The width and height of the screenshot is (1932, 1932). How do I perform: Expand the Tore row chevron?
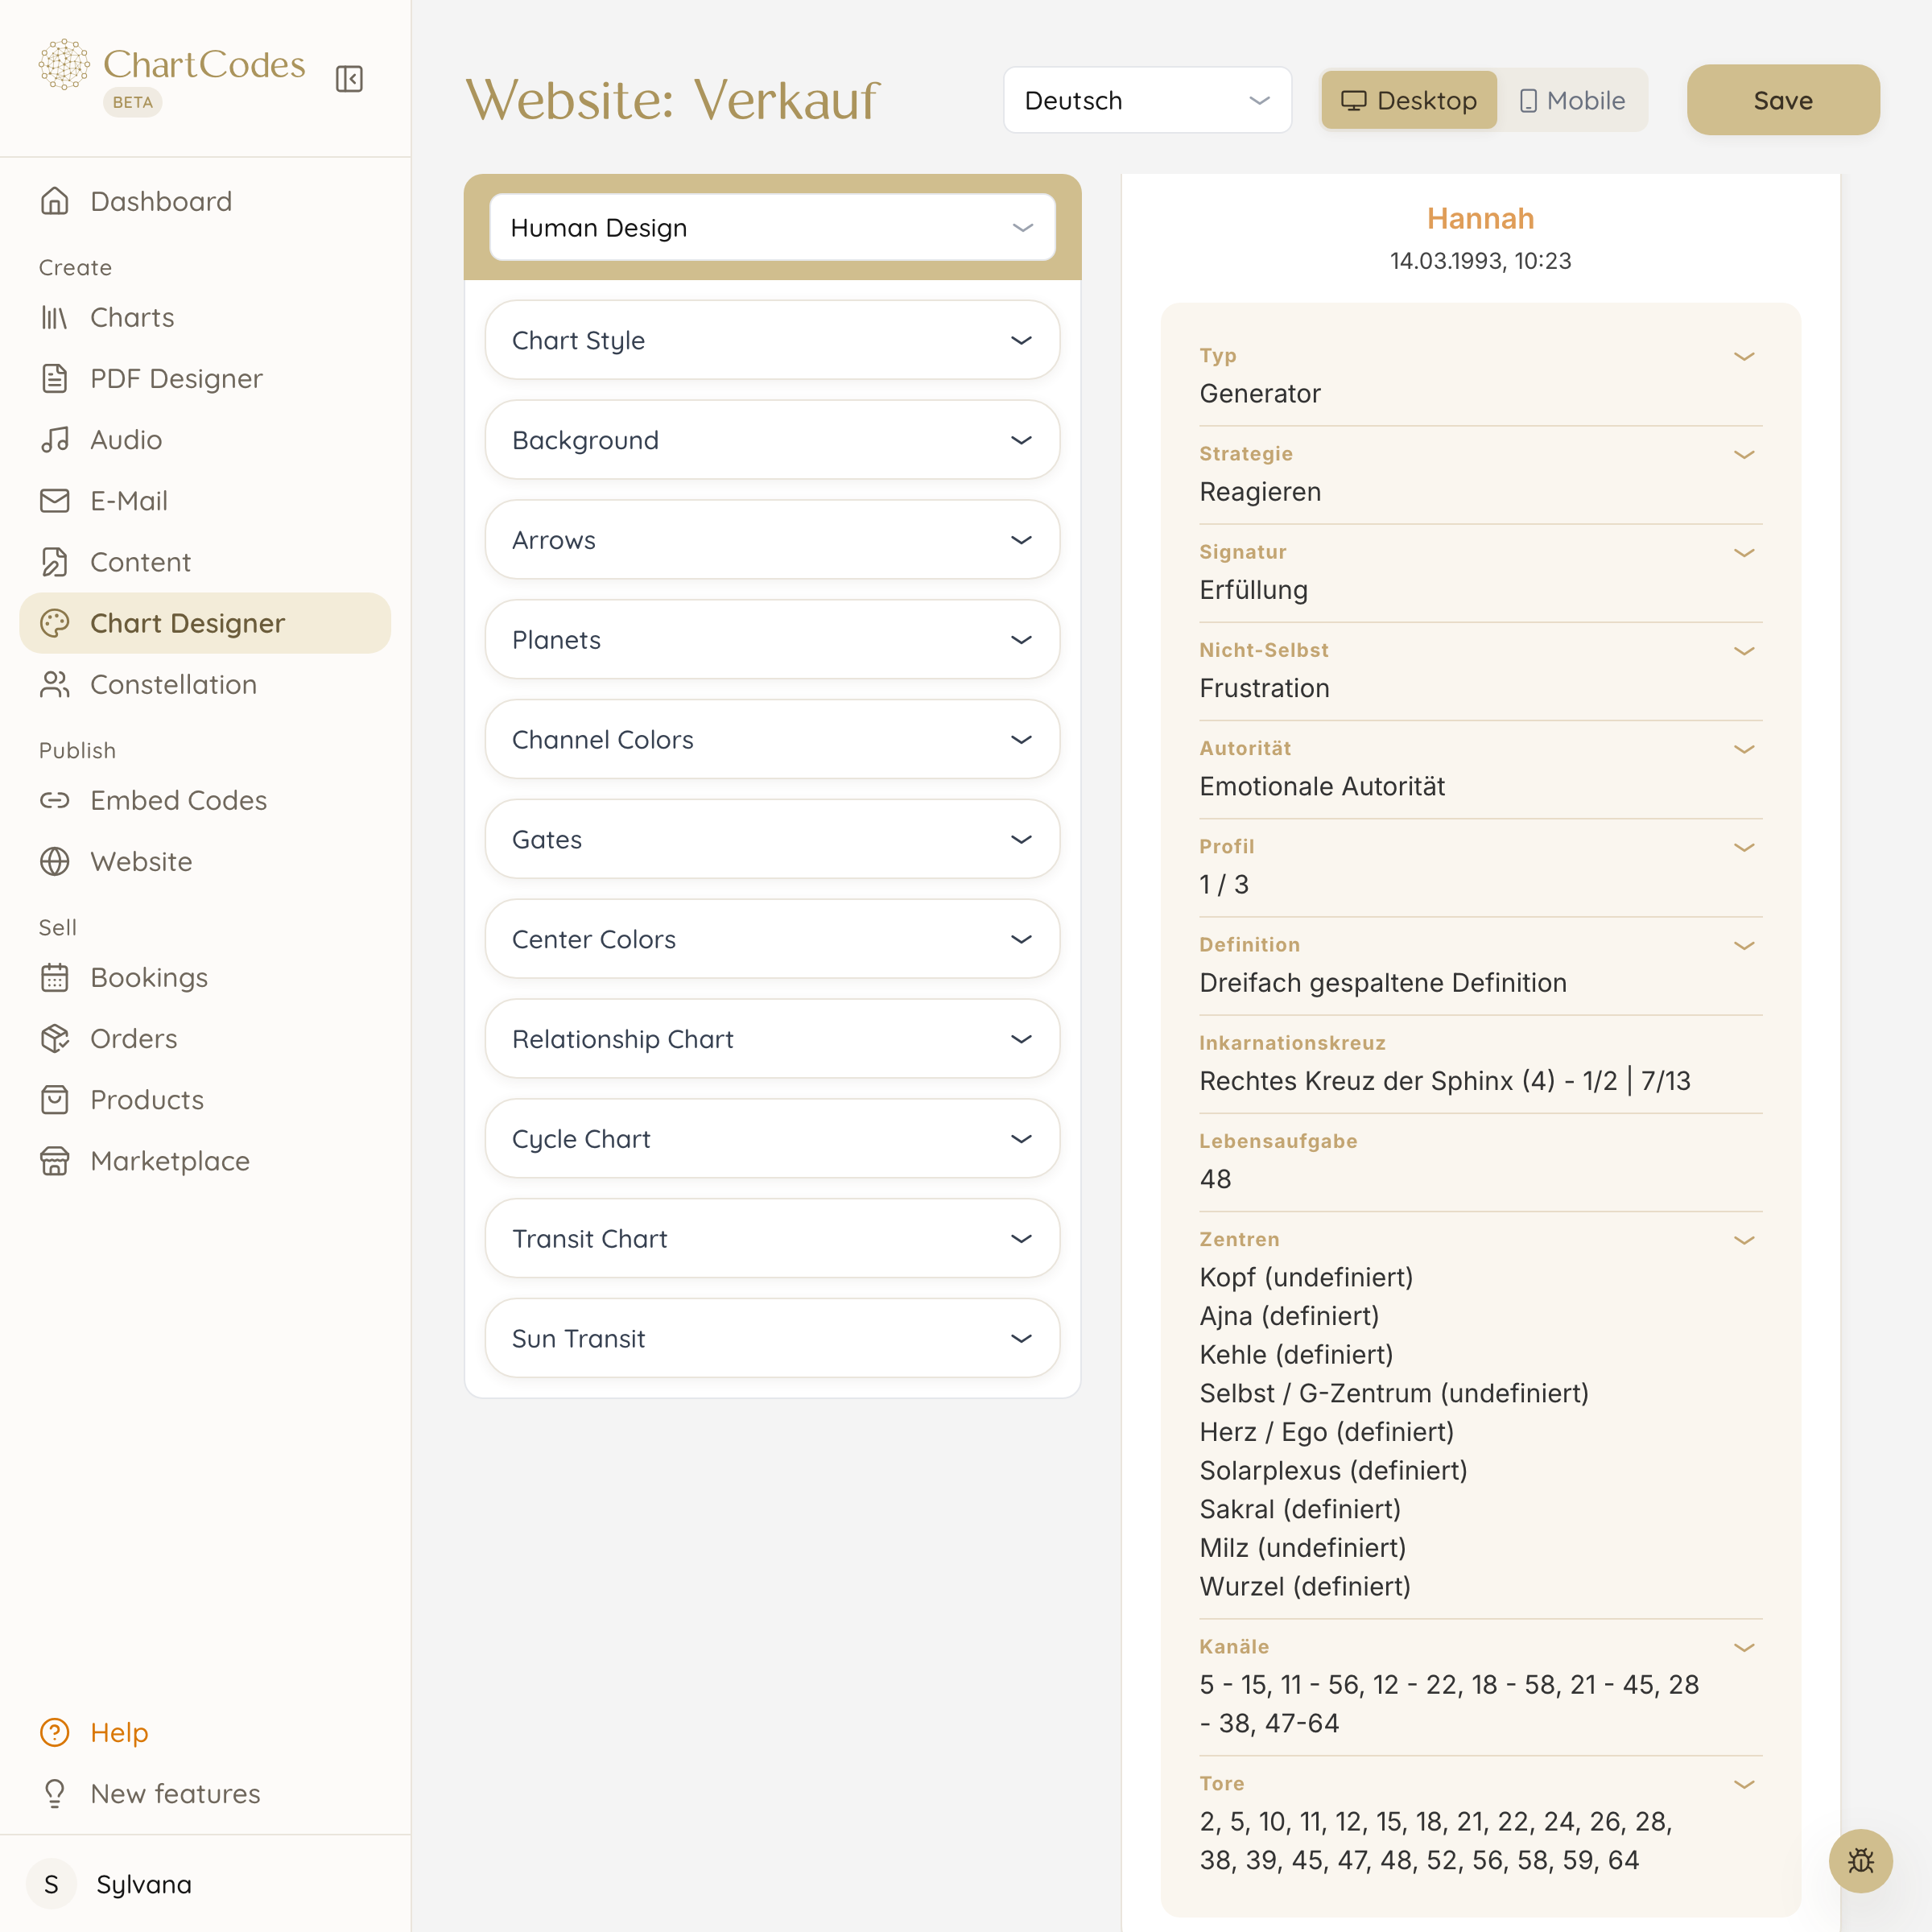click(x=1744, y=1784)
